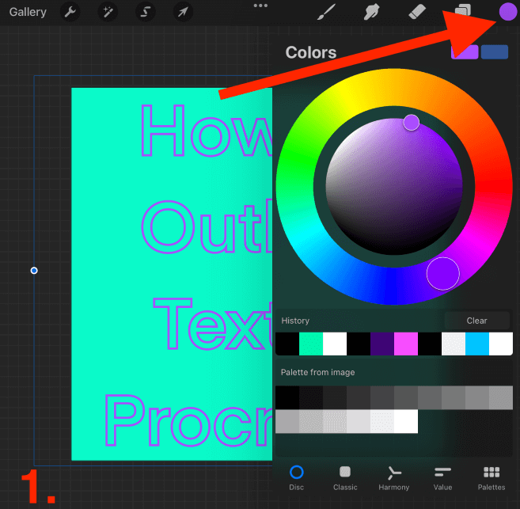This screenshot has height=509, width=520.
Task: Open the Palettes tab
Action: pyautogui.click(x=492, y=477)
